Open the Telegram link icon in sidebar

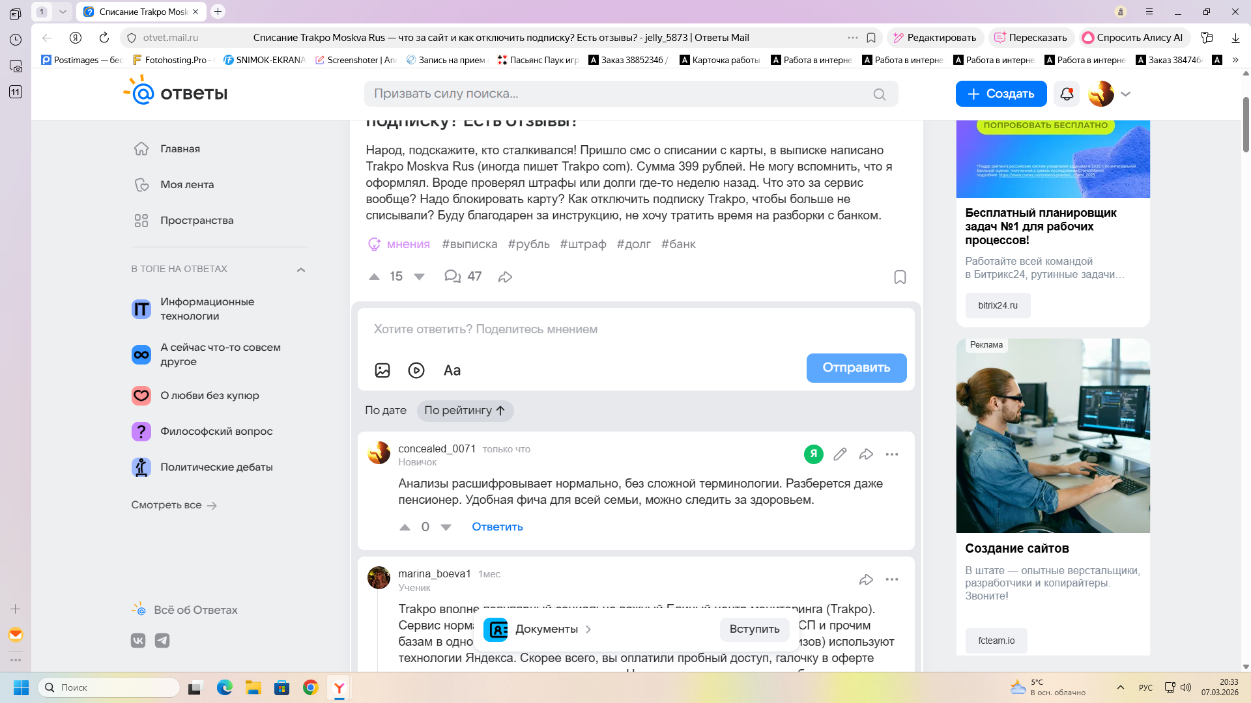tap(162, 641)
